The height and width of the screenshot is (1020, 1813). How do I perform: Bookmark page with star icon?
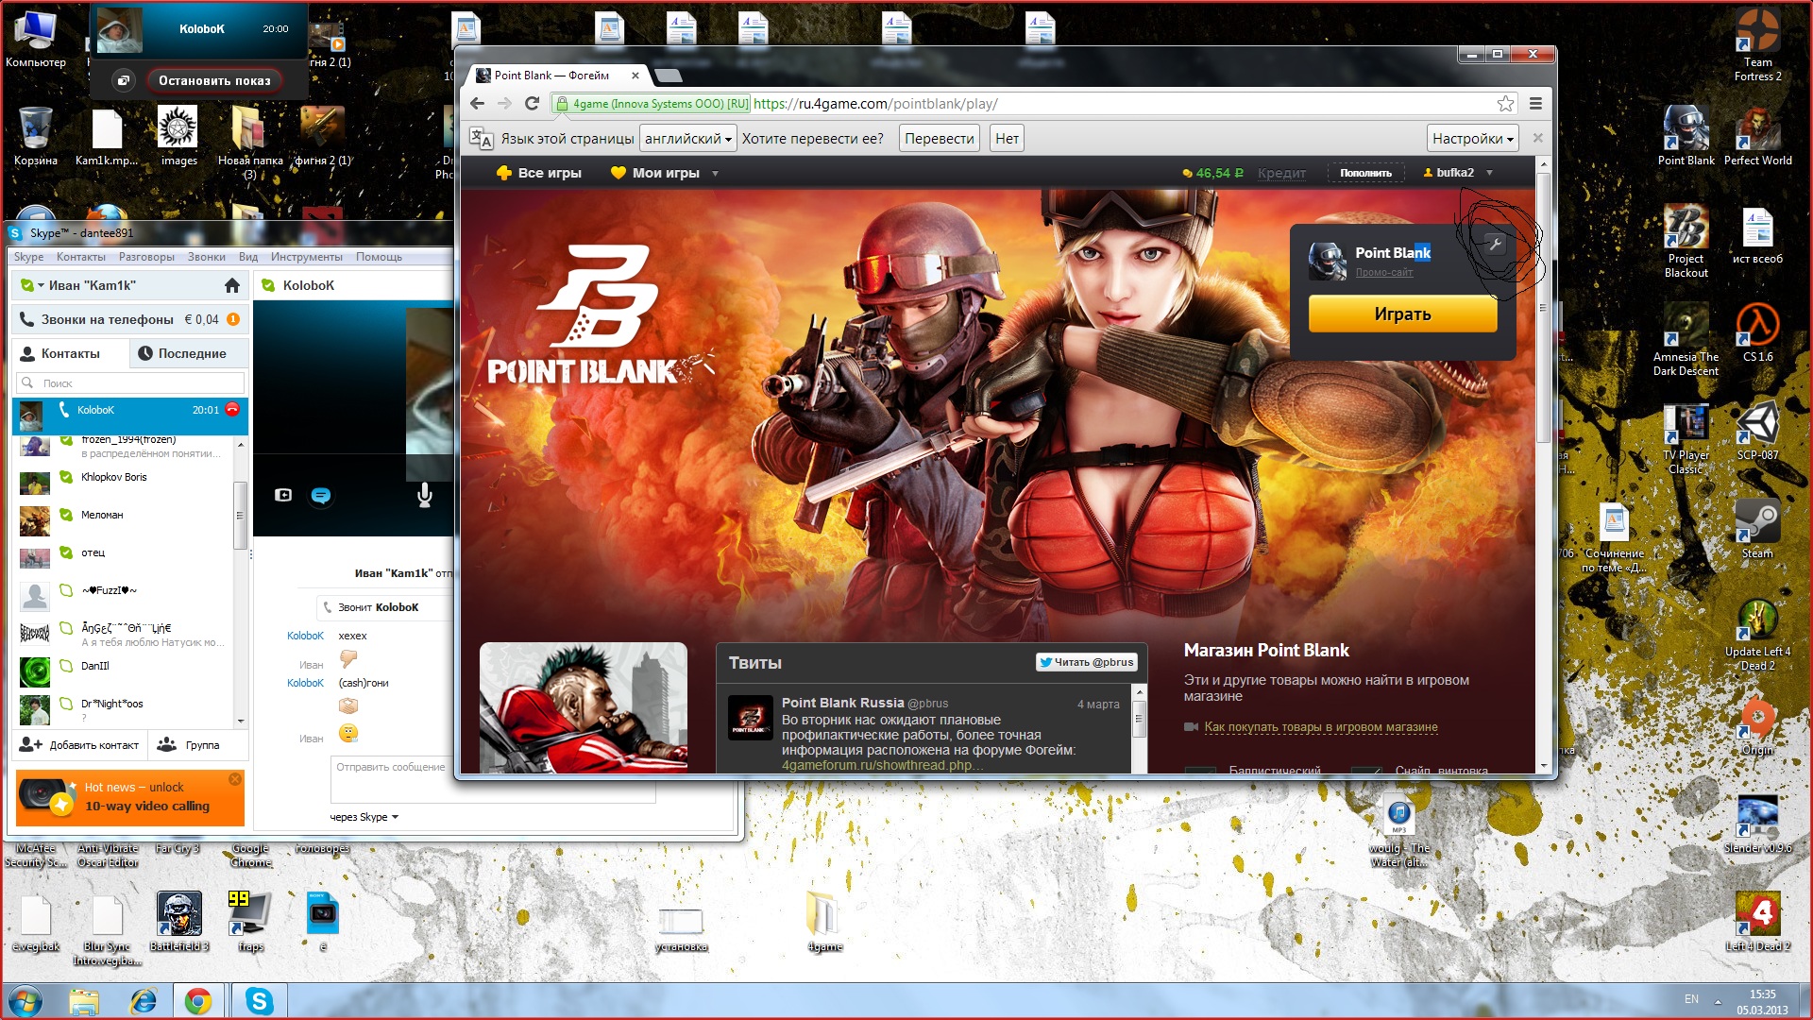[x=1505, y=104]
